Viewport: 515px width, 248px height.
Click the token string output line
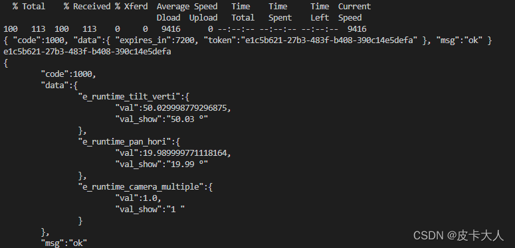coord(87,52)
